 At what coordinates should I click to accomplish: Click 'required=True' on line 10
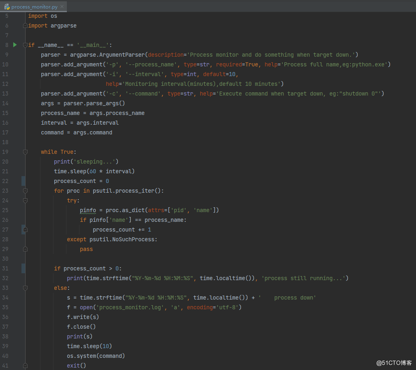click(x=237, y=64)
